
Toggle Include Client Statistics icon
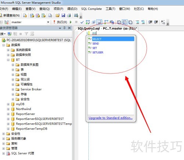pos(112,22)
